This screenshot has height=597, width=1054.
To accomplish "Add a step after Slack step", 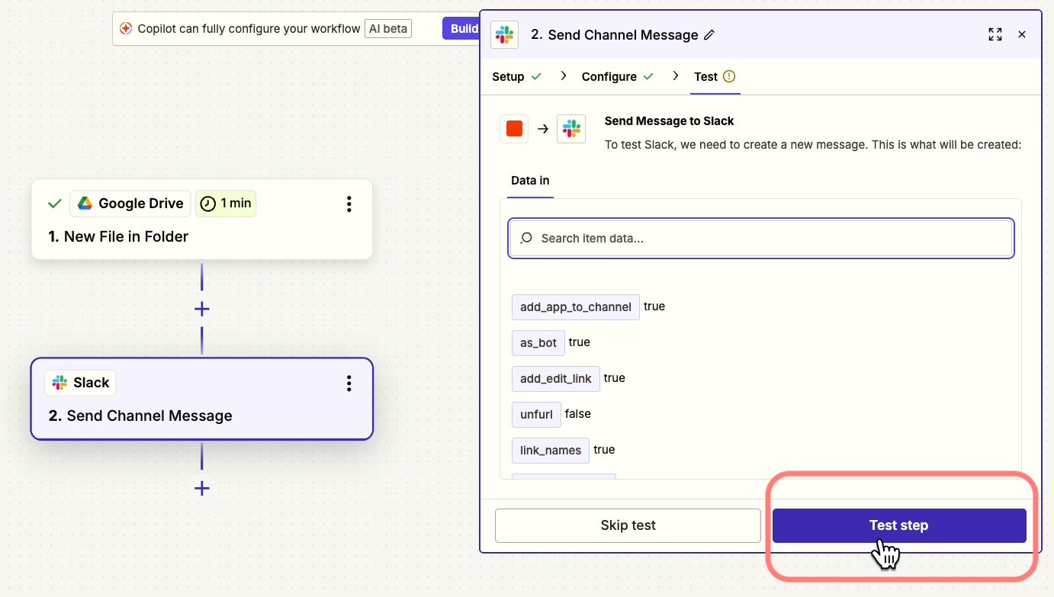I will pyautogui.click(x=201, y=488).
